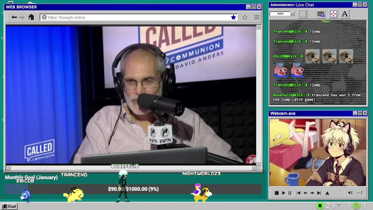373x210 pixels.
Task: Mute using the speaker icon in Webcam.exe
Action: coord(350,192)
